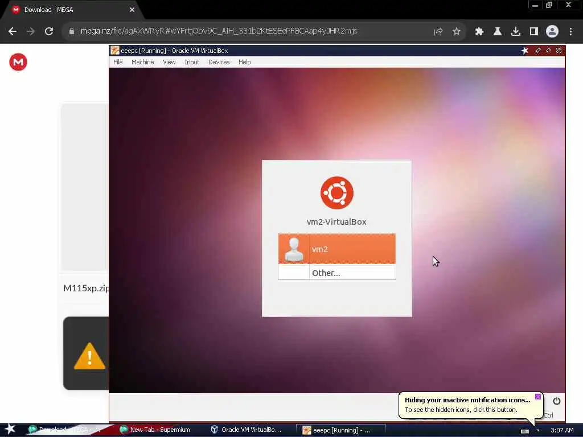The image size is (583, 437).
Task: Click the M115xp.zip file name
Action: pyautogui.click(x=86, y=288)
